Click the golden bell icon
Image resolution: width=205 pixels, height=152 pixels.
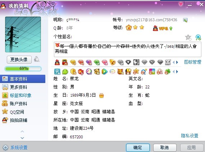(113, 62)
